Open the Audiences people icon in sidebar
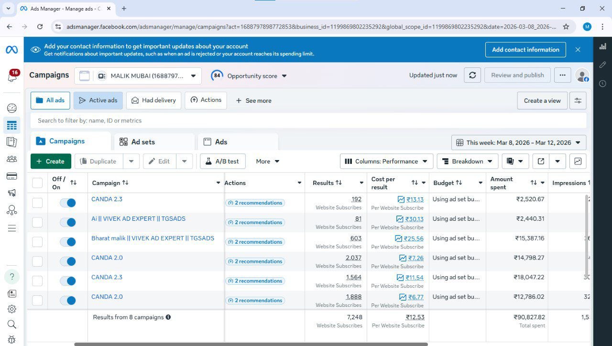The width and height of the screenshot is (612, 346). tap(12, 159)
